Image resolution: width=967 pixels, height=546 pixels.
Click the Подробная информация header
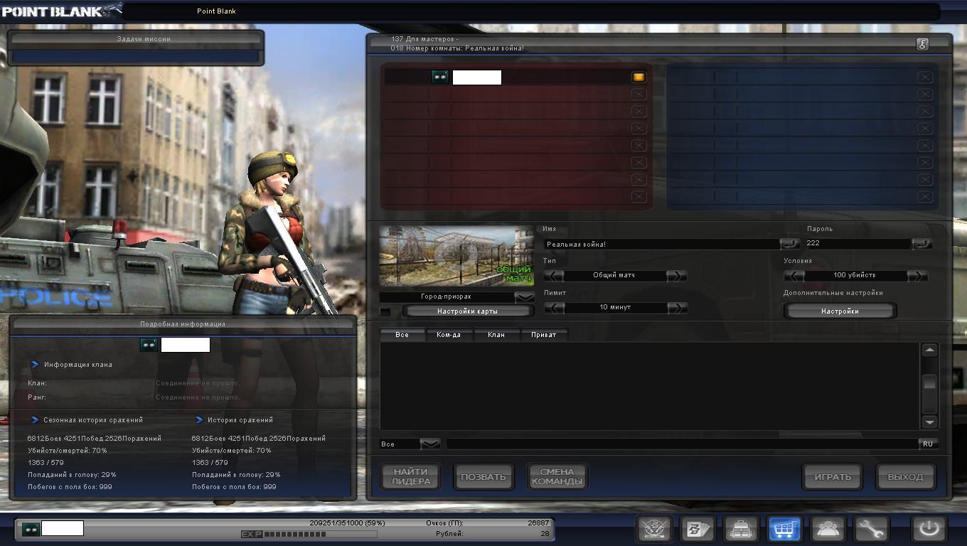tap(183, 324)
